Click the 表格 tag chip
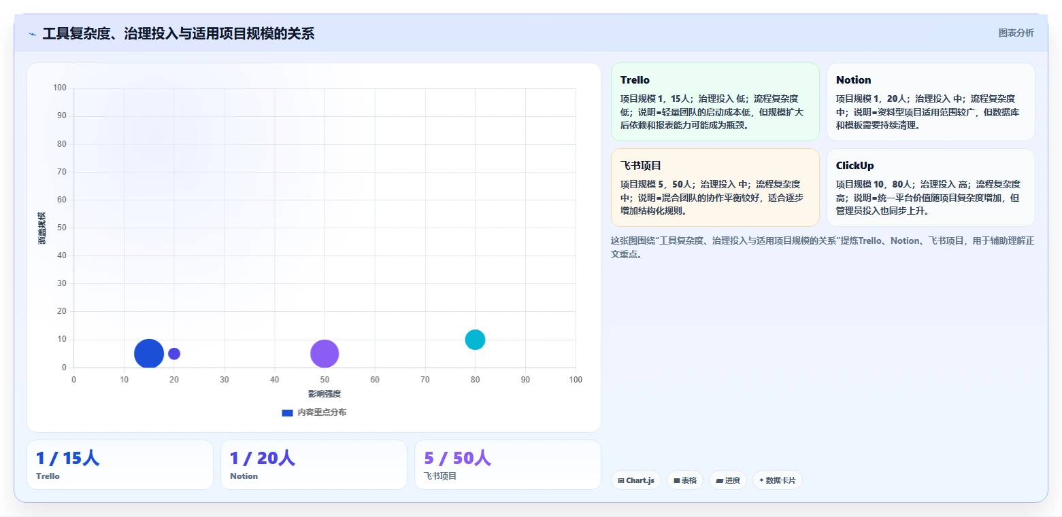This screenshot has height=517, width=1062. click(685, 480)
